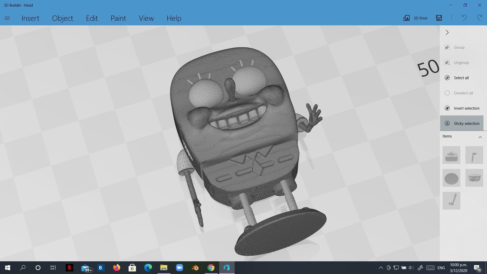Open battery status in system tray

[404, 268]
